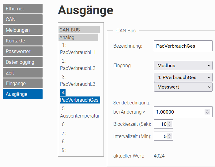Decrease Blockierzeit with the down arrow
Viewport: 215px width, 167px height.
coord(169,125)
